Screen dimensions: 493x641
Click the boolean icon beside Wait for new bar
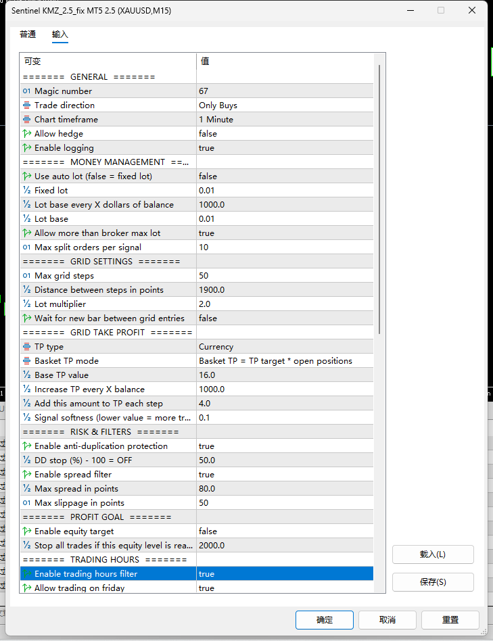pos(26,318)
